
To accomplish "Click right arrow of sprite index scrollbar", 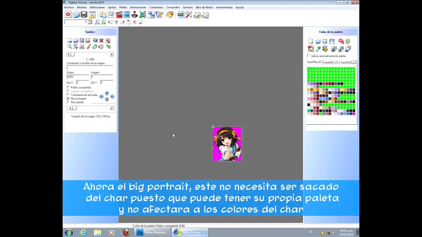I will [111, 54].
